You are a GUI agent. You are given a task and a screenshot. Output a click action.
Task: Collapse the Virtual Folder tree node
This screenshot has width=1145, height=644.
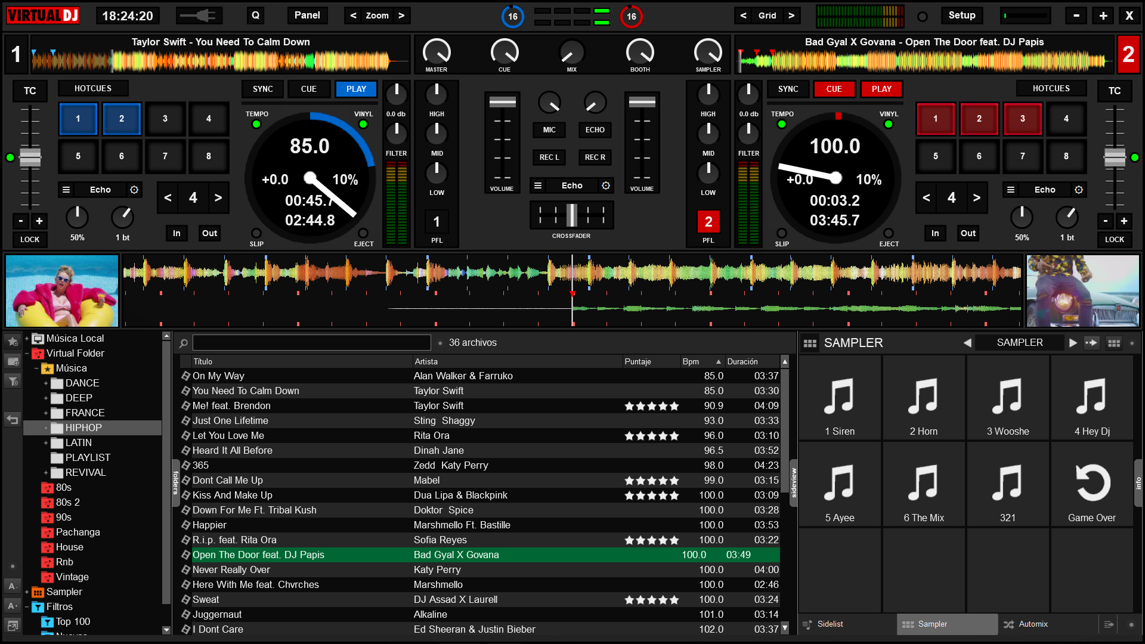(x=27, y=354)
